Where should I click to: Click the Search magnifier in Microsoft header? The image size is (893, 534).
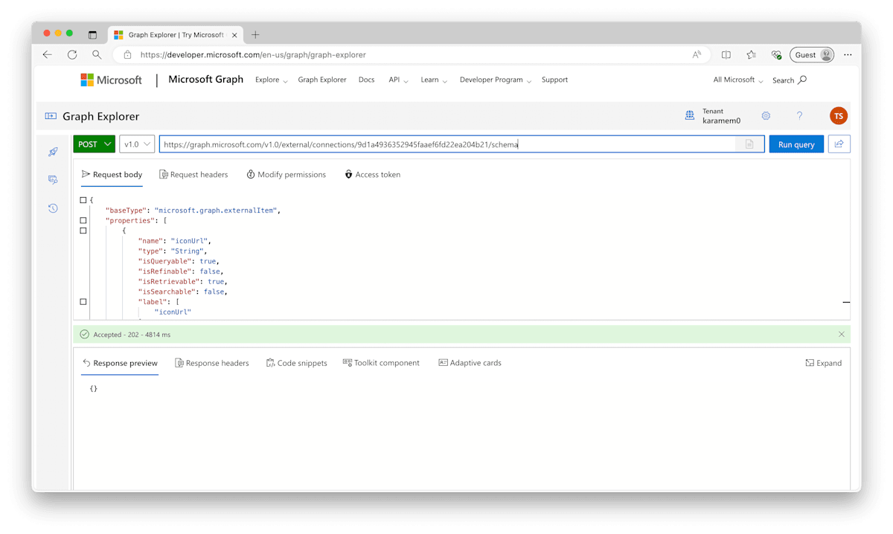point(802,80)
